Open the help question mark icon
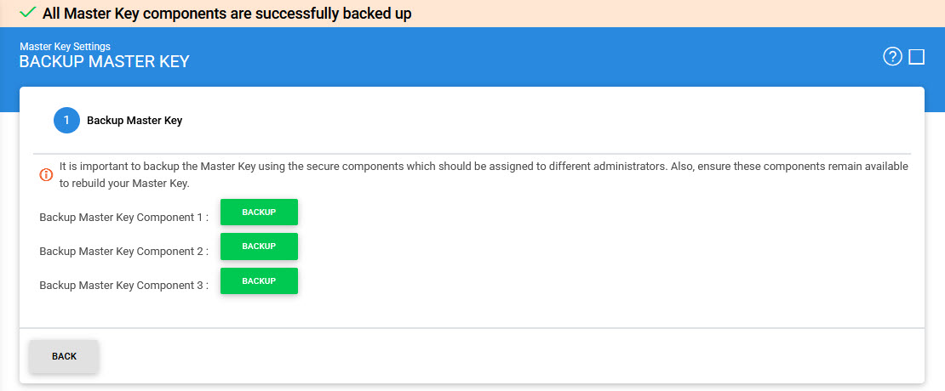Screen dimensions: 945x391 pos(892,57)
